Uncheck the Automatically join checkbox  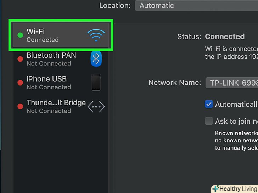click(209, 104)
